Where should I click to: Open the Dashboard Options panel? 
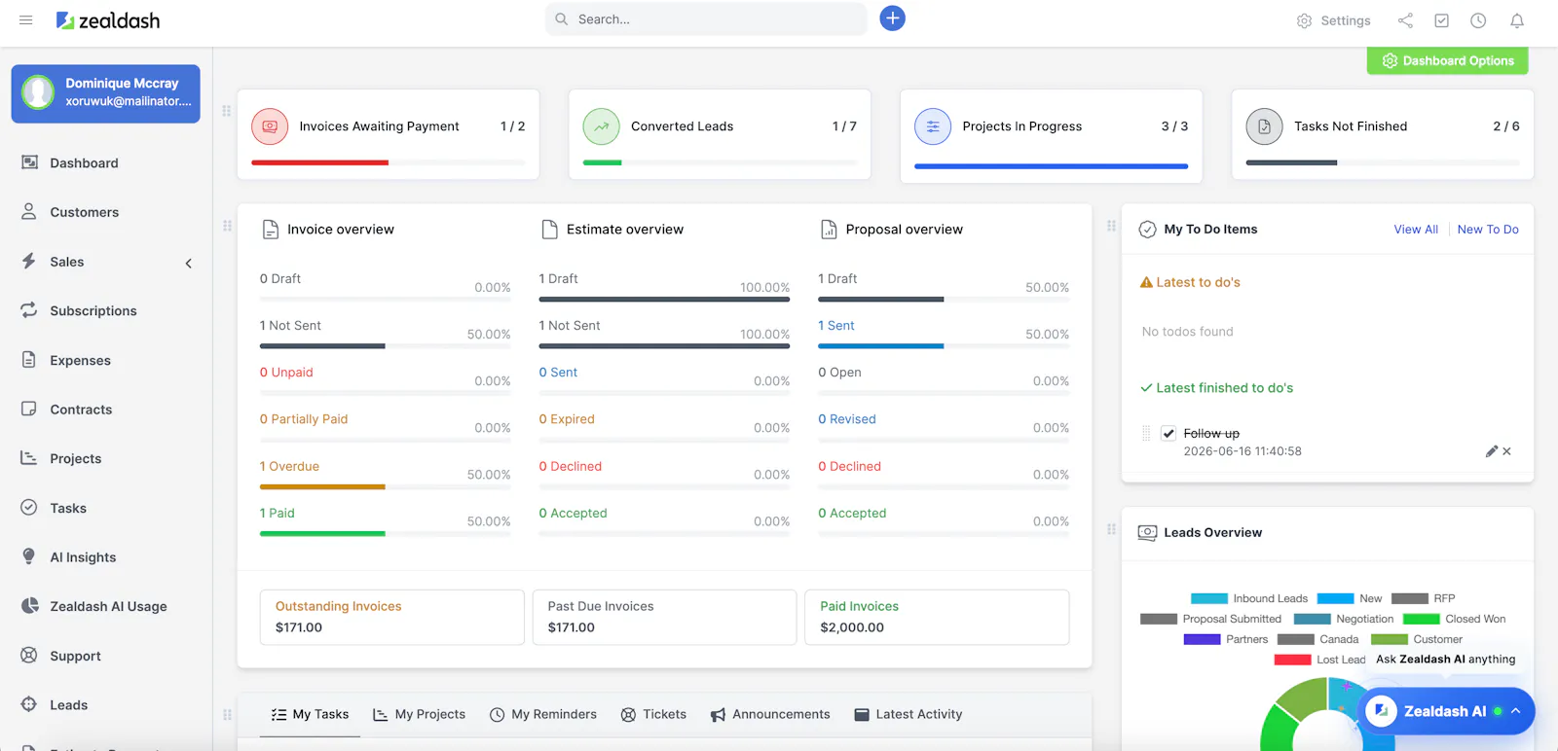(x=1448, y=60)
